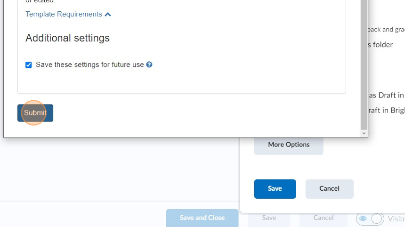Switch the Visibility toggle at bottom

click(371, 219)
